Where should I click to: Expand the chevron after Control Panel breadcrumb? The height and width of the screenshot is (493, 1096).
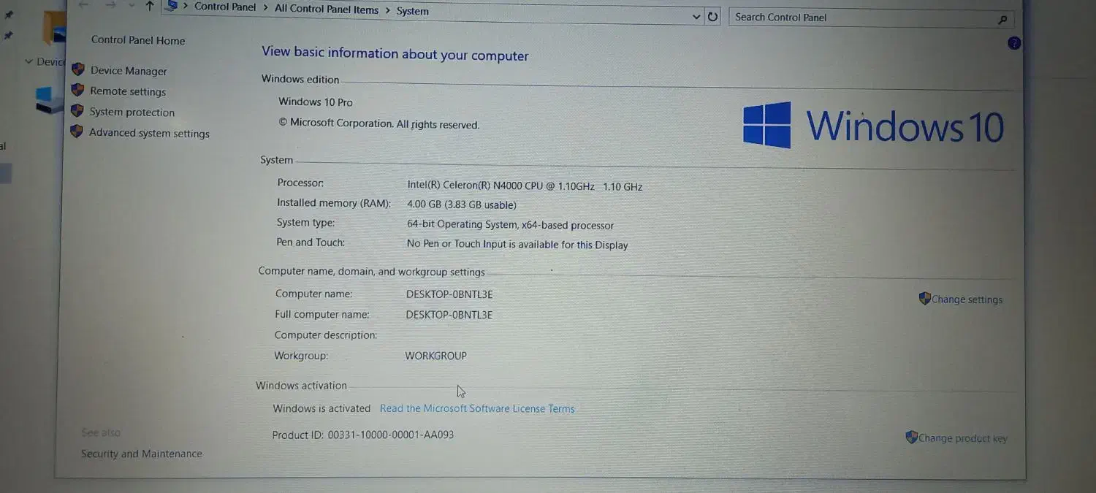(x=265, y=9)
